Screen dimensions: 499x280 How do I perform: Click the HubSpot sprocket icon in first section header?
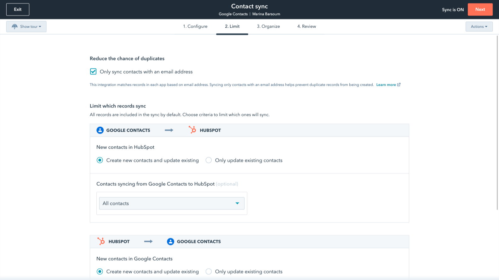[192, 130]
